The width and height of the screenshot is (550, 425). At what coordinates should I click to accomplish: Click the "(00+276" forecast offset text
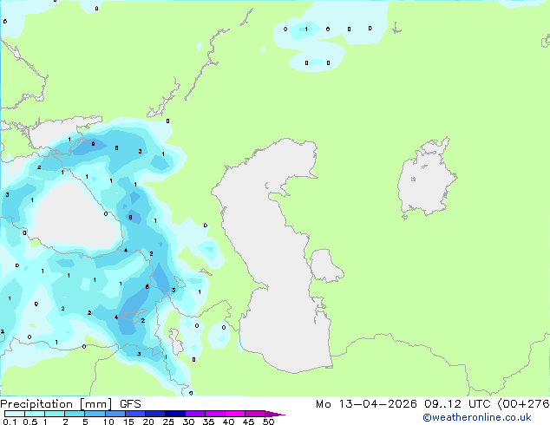click(523, 404)
